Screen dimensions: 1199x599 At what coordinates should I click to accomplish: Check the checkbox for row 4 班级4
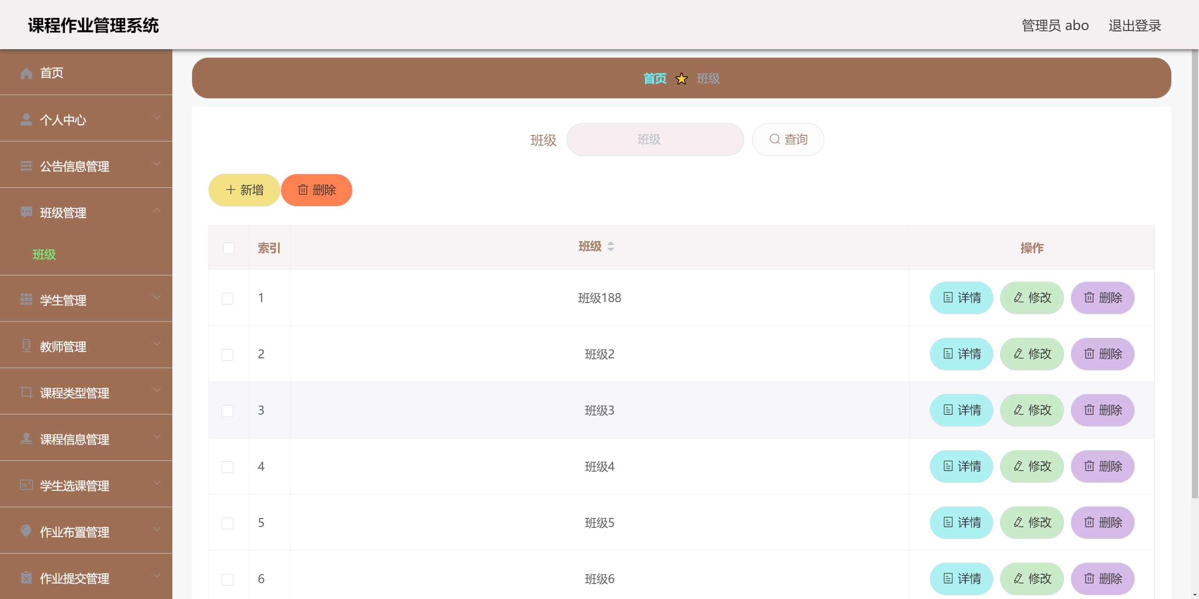tap(227, 467)
